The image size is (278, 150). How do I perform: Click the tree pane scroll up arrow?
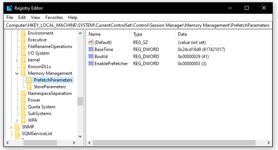(80, 33)
